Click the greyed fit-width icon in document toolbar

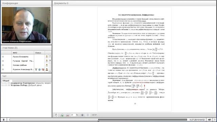pos(88,115)
